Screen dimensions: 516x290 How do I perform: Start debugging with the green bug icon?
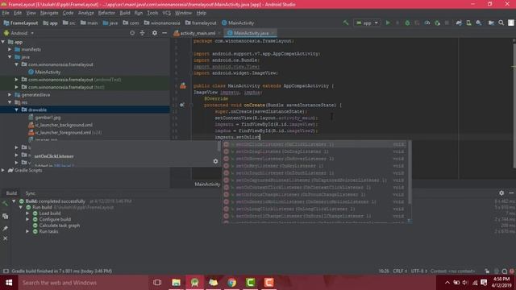click(x=407, y=23)
